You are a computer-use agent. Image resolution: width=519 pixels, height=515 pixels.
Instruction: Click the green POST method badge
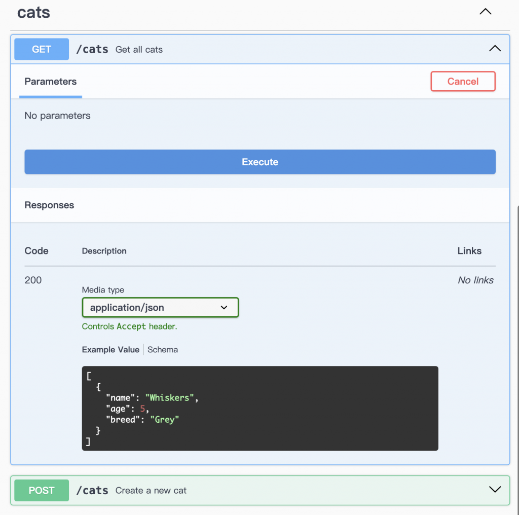click(42, 490)
